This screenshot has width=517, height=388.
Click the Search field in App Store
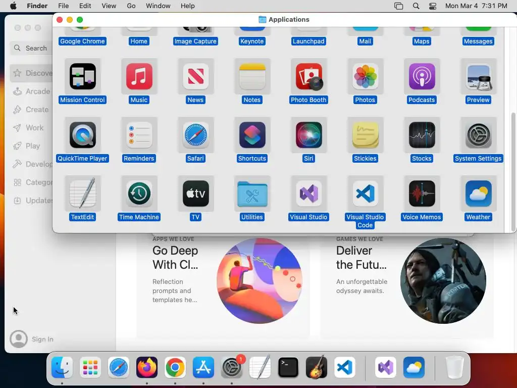[31, 48]
